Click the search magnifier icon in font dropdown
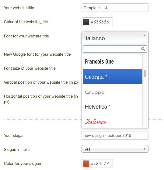Viewport: 164px width, 170px height. coord(143,49)
